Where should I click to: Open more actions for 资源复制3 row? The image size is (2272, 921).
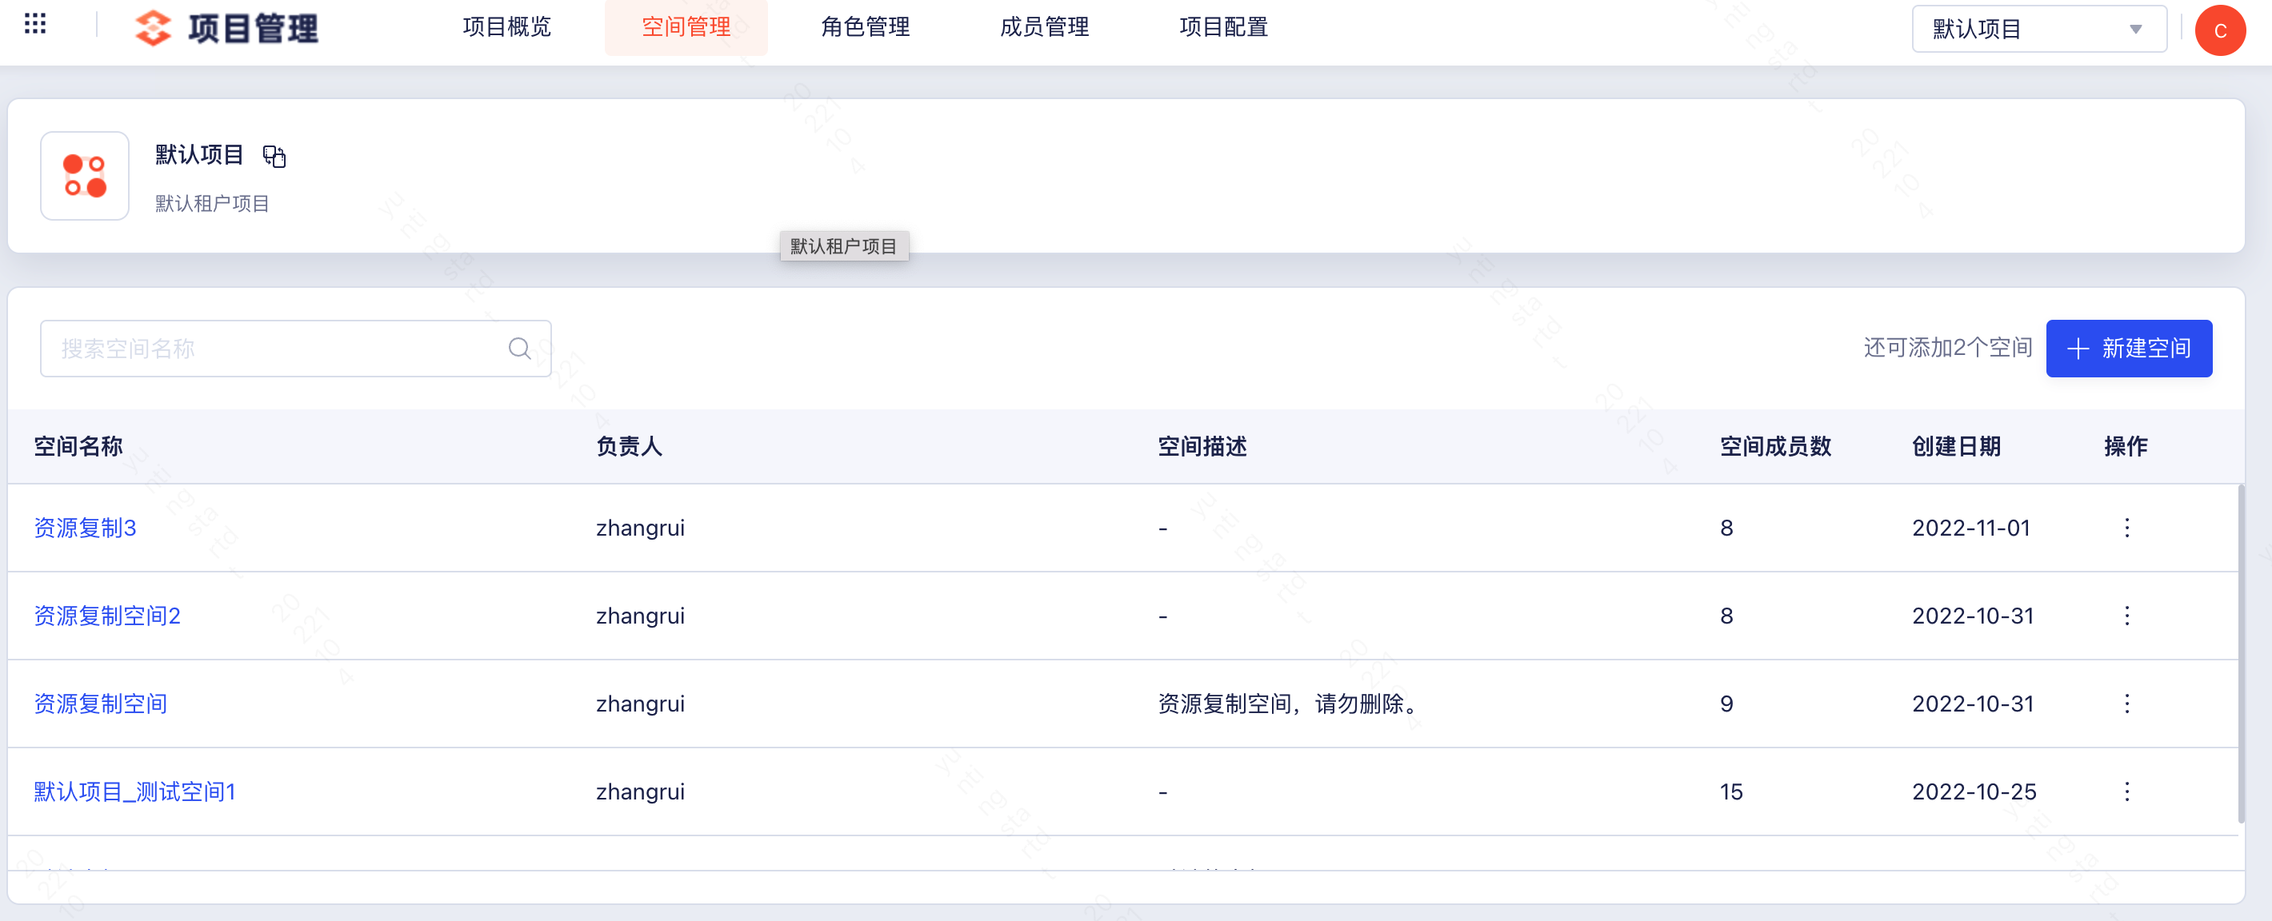click(x=2126, y=528)
